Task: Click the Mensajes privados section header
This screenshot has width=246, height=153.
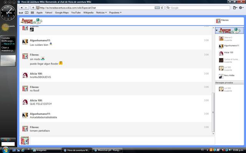Action: pyautogui.click(x=229, y=83)
